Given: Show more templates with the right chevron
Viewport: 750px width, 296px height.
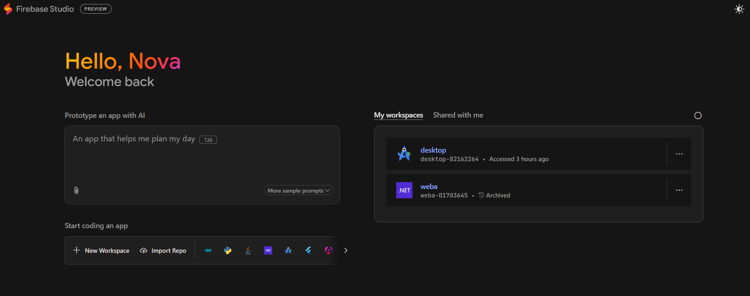Looking at the screenshot, I should point(346,250).
